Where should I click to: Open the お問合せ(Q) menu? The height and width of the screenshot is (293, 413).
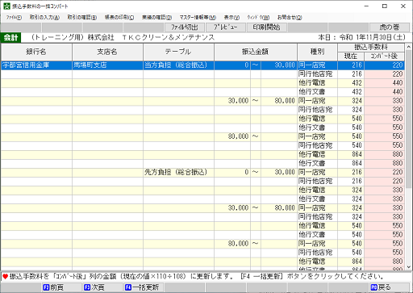point(290,18)
